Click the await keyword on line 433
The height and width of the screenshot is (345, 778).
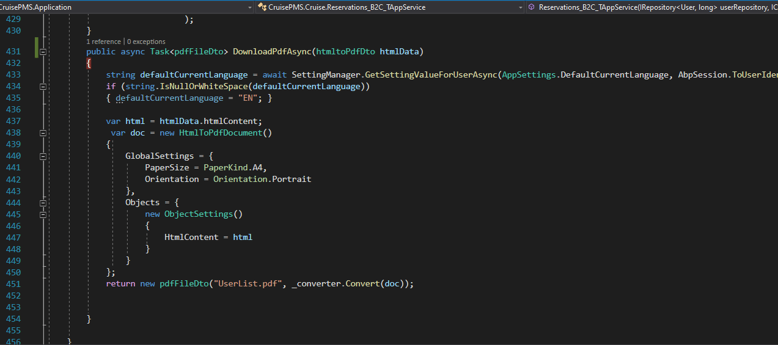click(274, 74)
